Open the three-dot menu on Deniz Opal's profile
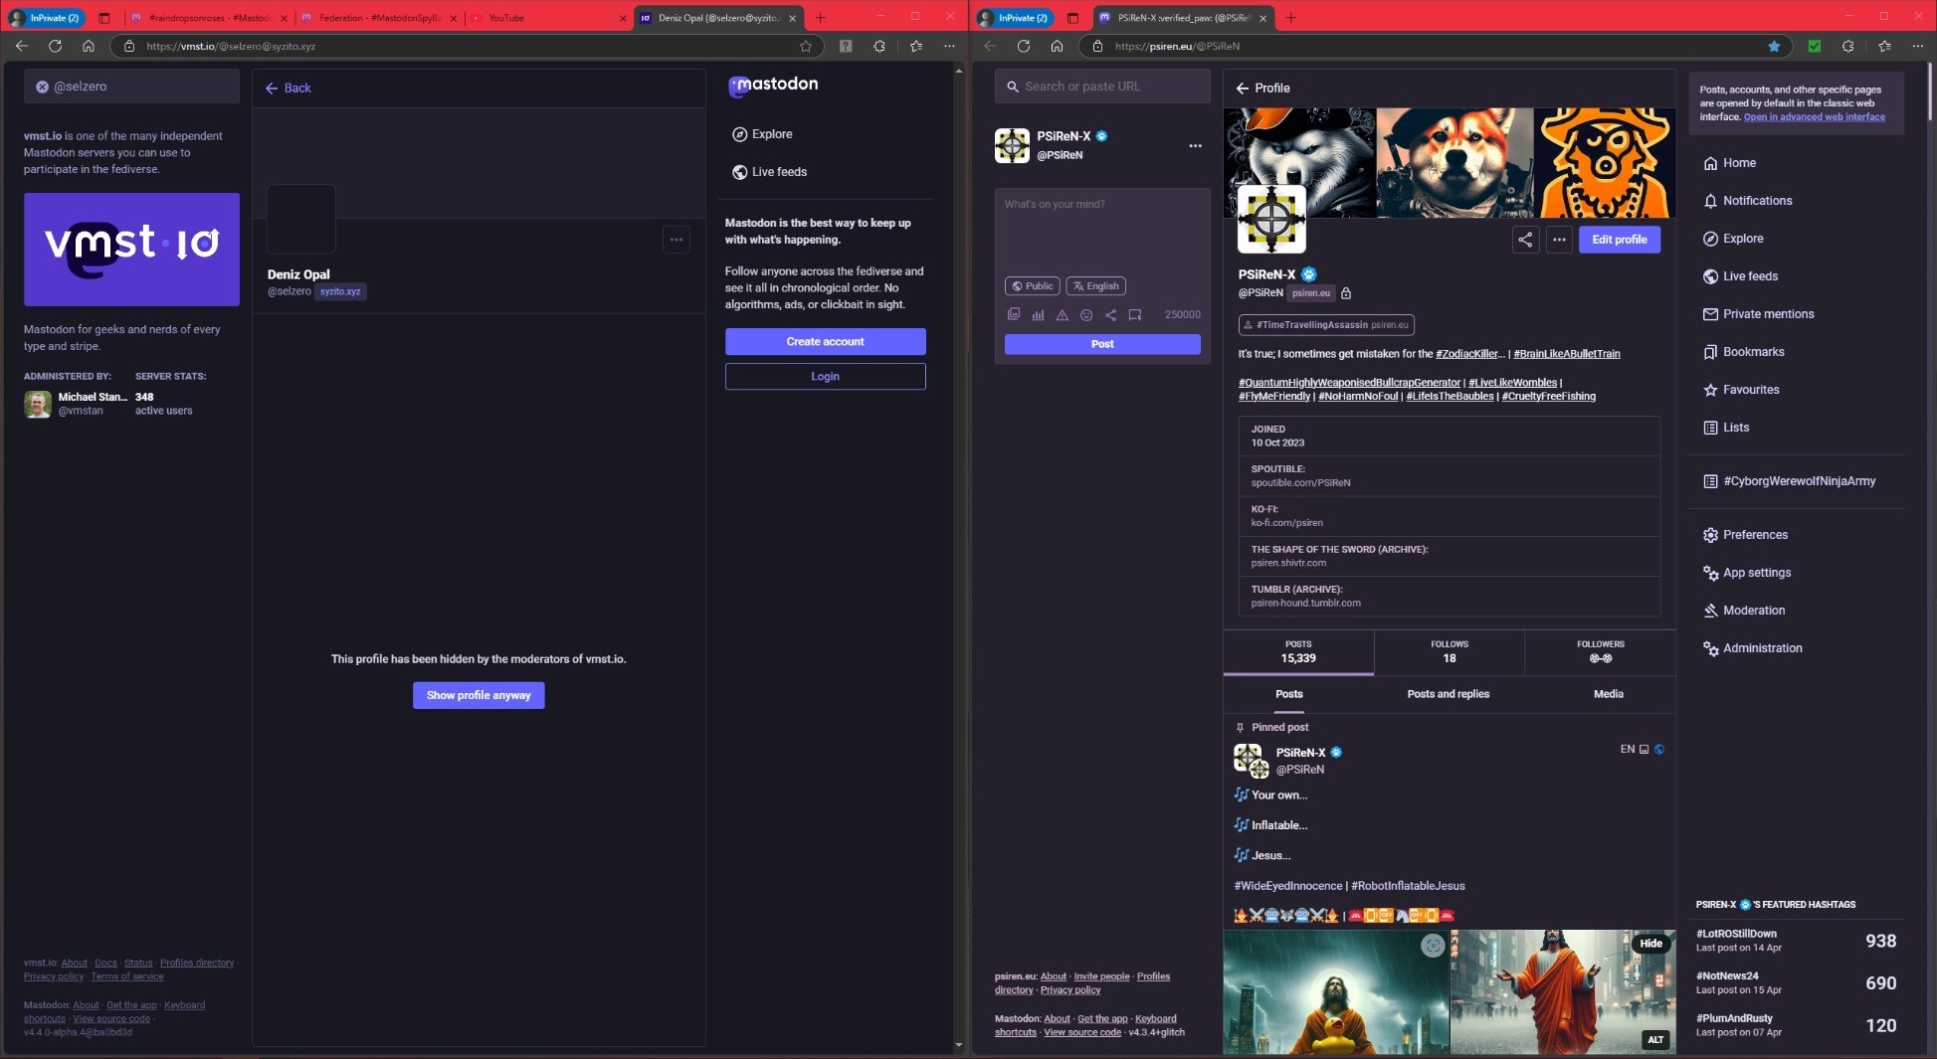The image size is (1937, 1059). coord(677,239)
